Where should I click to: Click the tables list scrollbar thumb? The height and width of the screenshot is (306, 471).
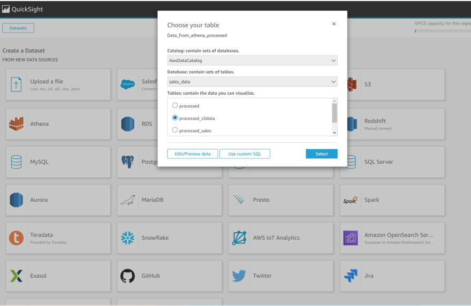[335, 113]
